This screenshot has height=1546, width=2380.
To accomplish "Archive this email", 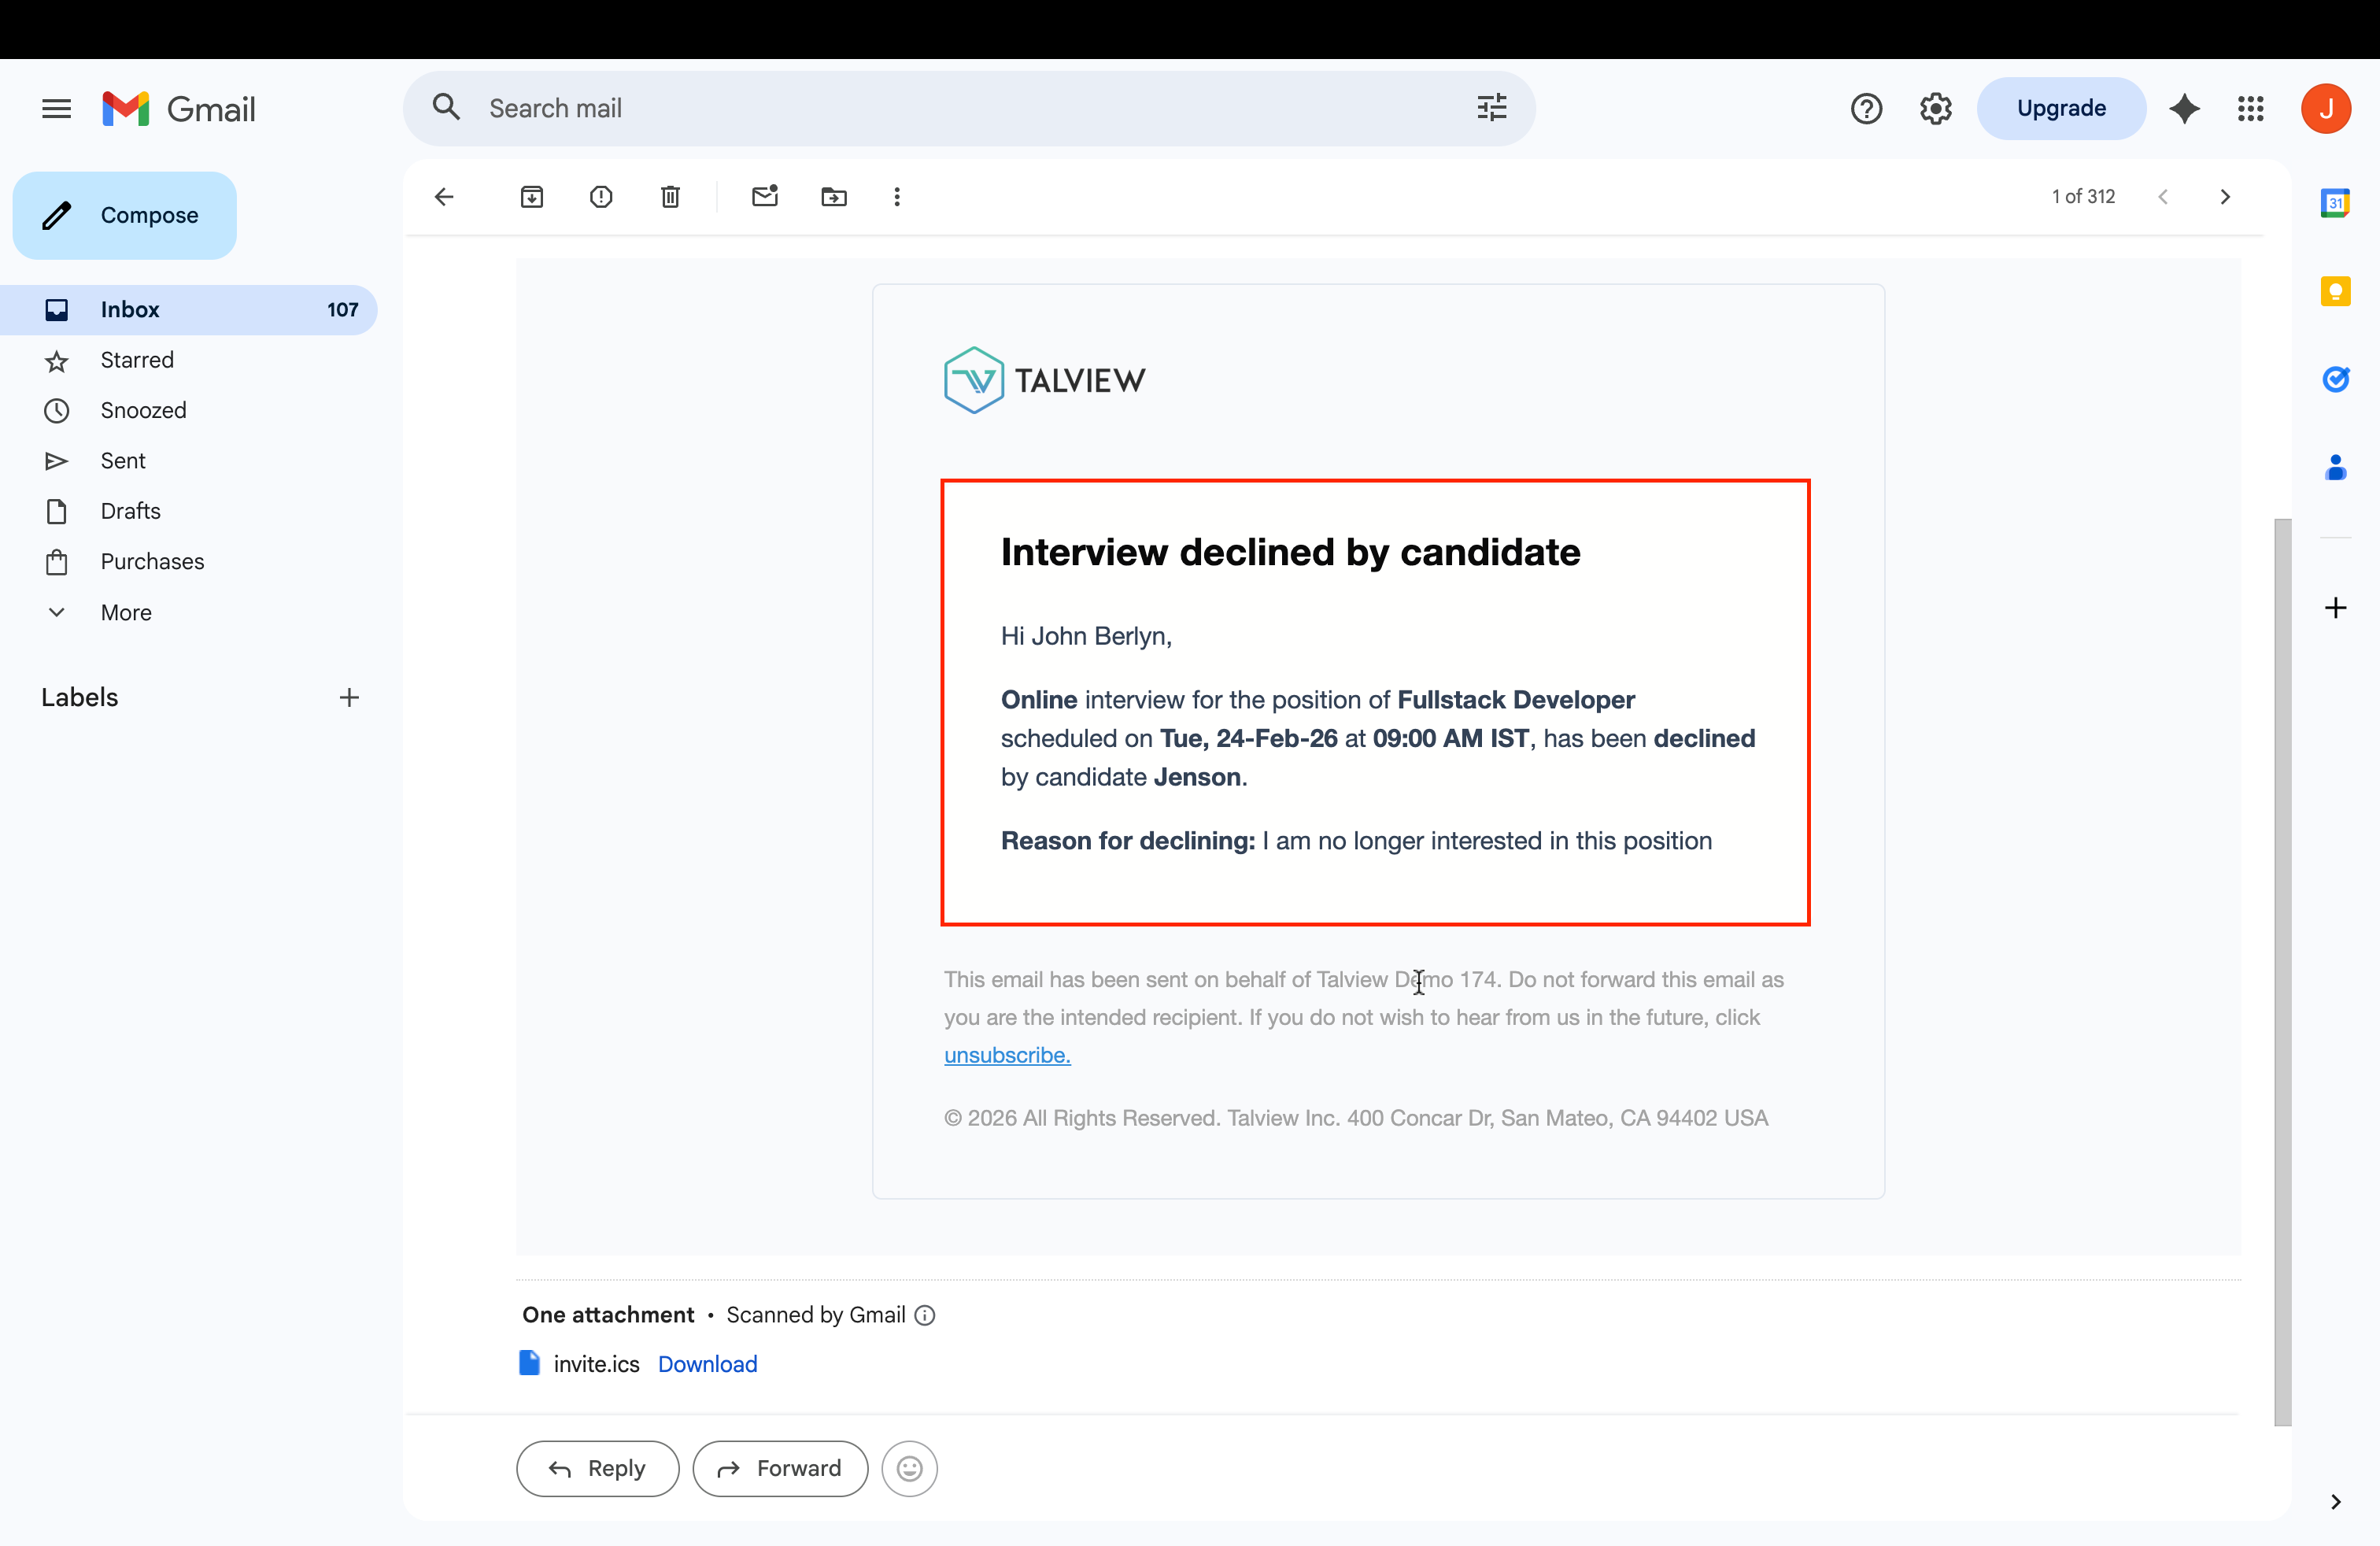I will pyautogui.click(x=532, y=197).
